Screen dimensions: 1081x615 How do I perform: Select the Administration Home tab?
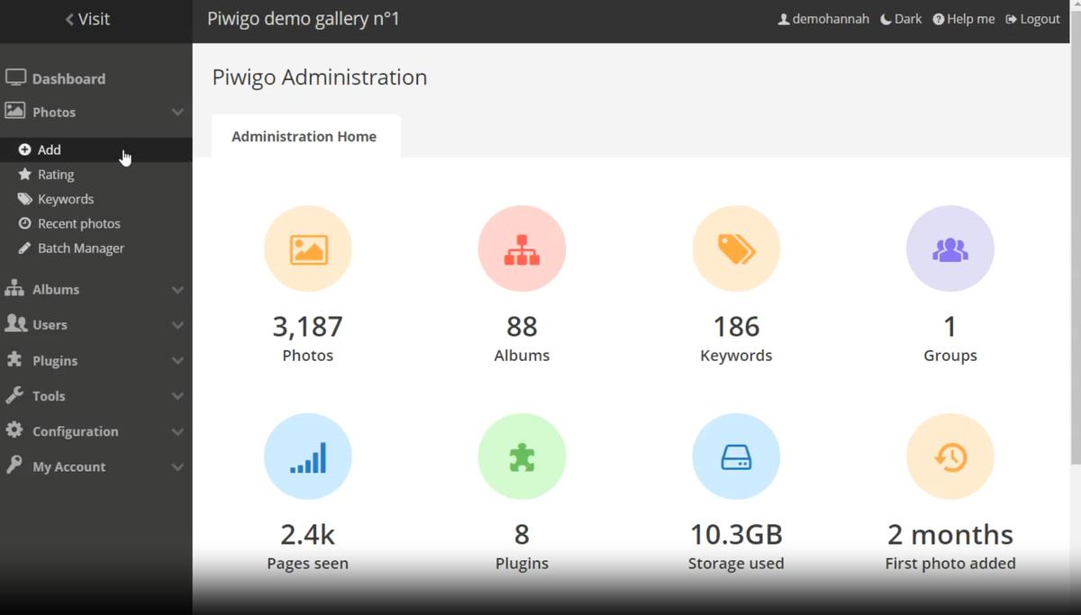click(x=305, y=136)
